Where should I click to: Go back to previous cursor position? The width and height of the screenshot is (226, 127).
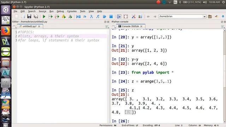click(x=148, y=17)
